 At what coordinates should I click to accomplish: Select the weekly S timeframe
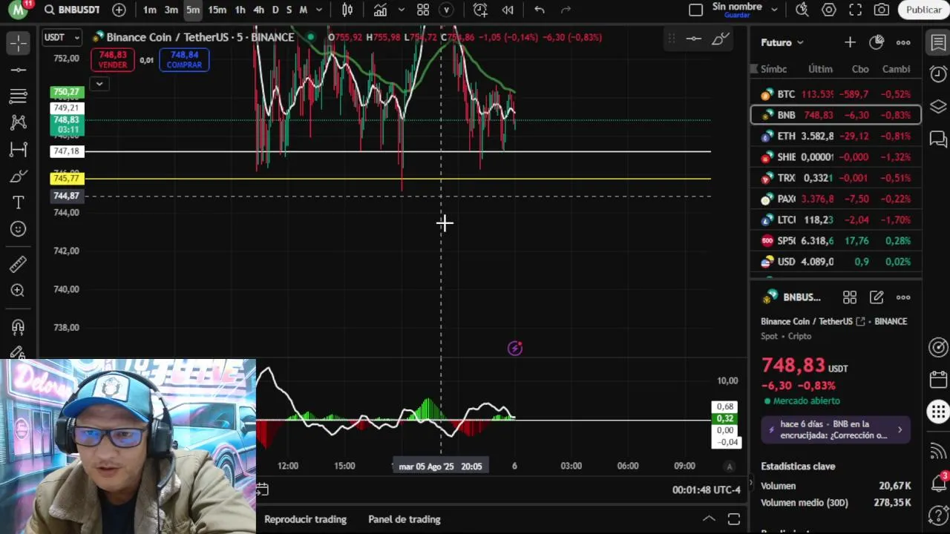[x=289, y=10]
